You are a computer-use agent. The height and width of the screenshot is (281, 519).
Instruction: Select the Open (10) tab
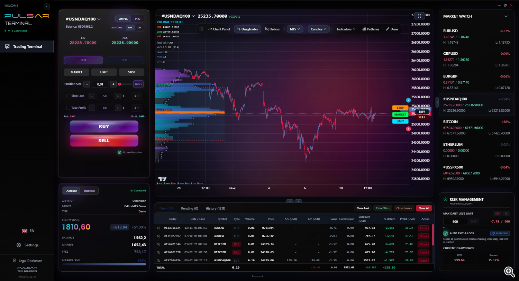click(167, 208)
